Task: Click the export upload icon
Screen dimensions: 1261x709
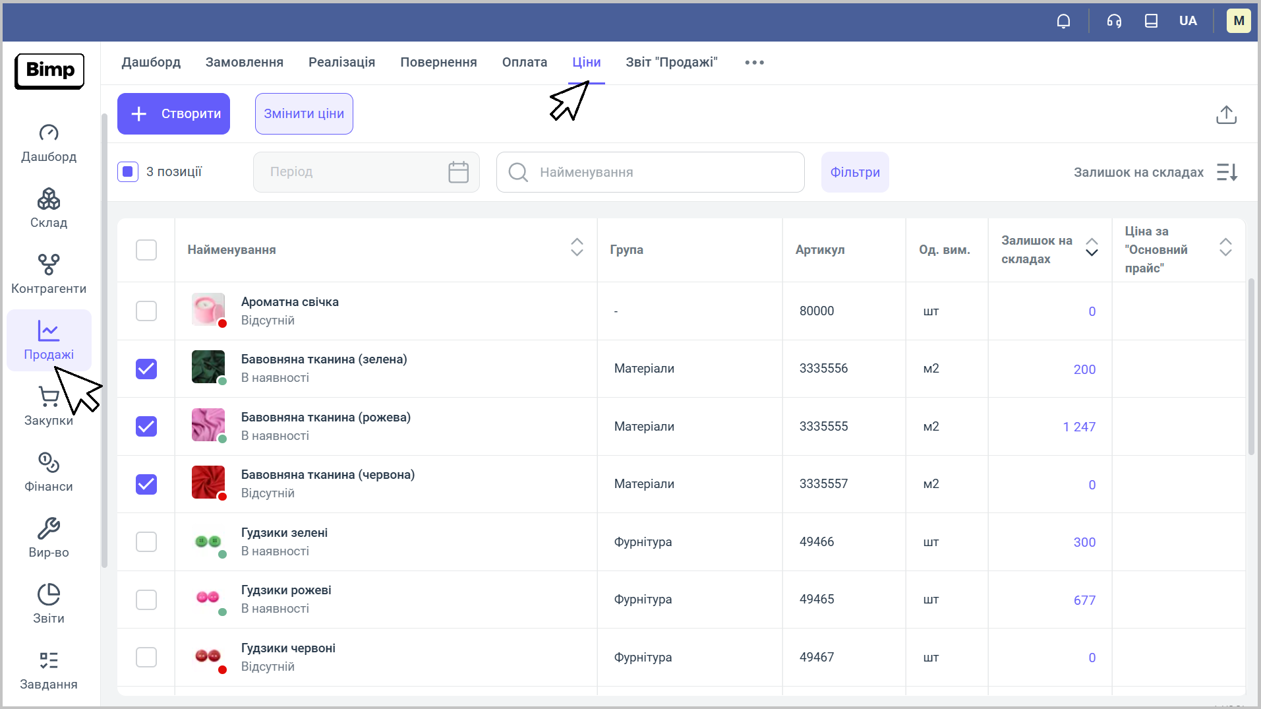Action: (1225, 115)
